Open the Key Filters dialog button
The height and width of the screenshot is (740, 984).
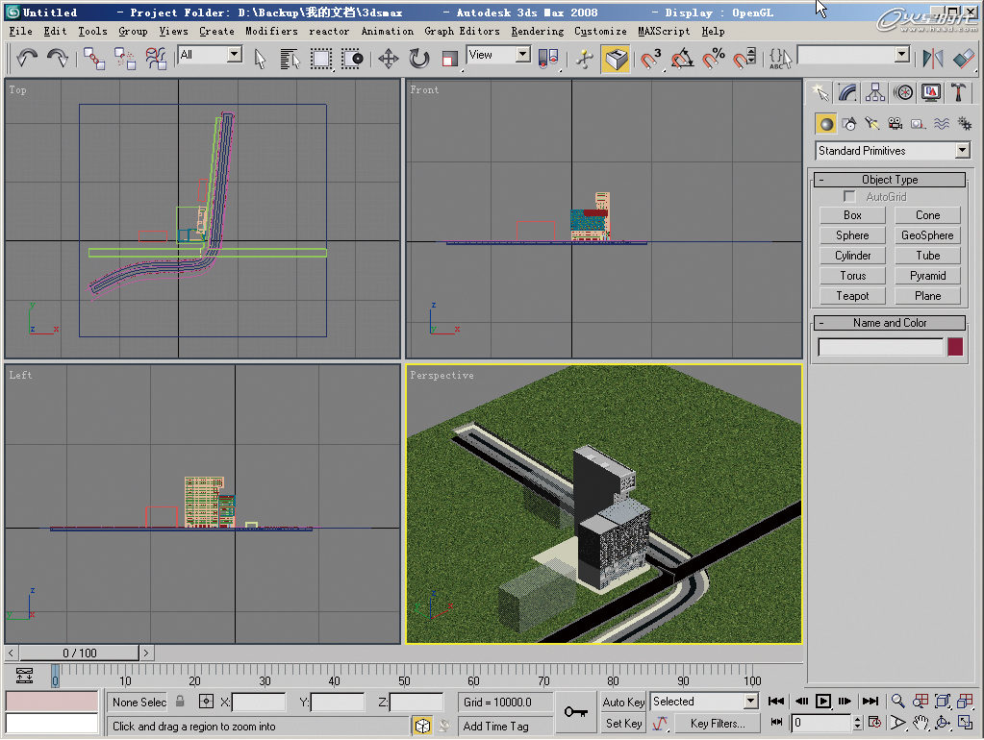point(717,724)
